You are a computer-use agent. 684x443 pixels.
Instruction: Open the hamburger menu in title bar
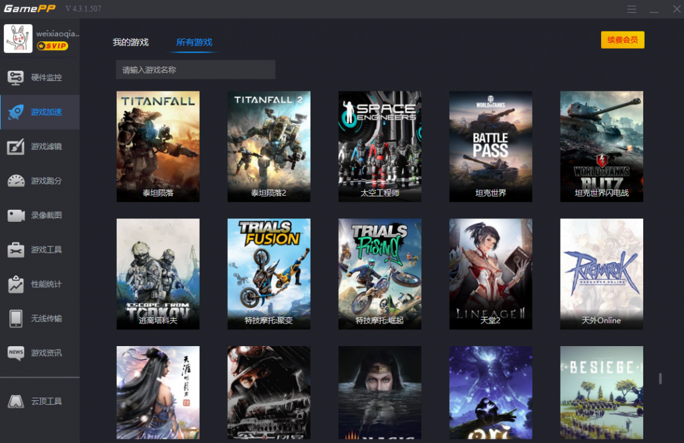(x=632, y=9)
